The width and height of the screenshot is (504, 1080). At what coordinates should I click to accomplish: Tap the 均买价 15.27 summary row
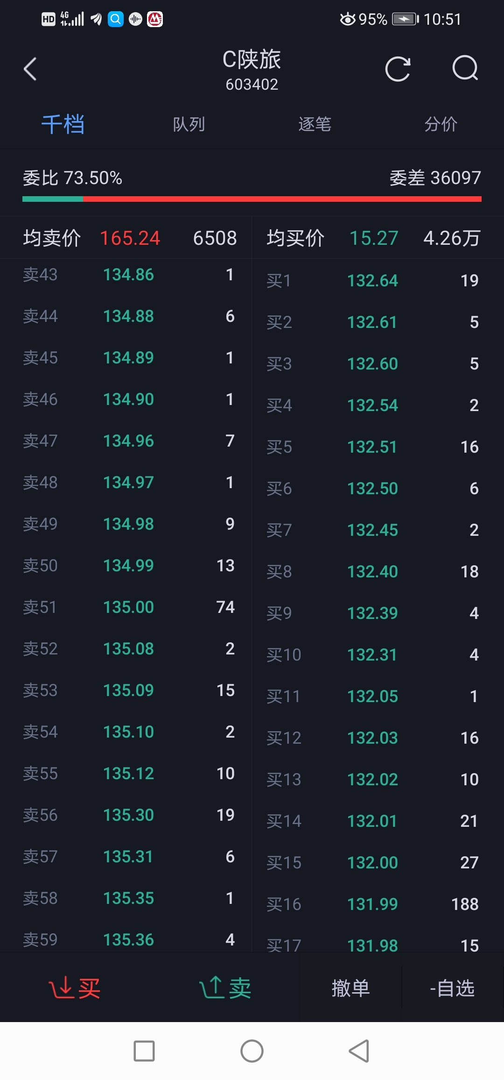[x=373, y=238]
